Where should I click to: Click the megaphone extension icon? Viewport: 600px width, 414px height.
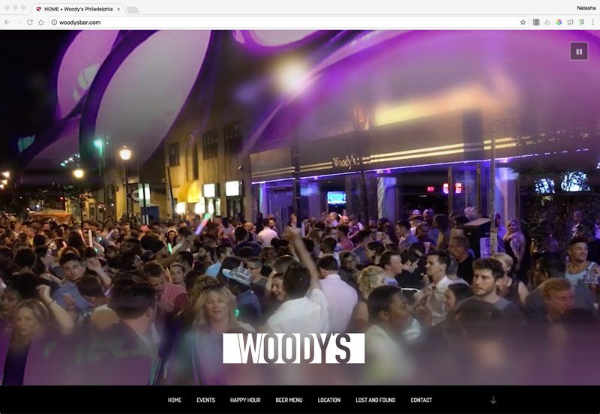point(570,22)
